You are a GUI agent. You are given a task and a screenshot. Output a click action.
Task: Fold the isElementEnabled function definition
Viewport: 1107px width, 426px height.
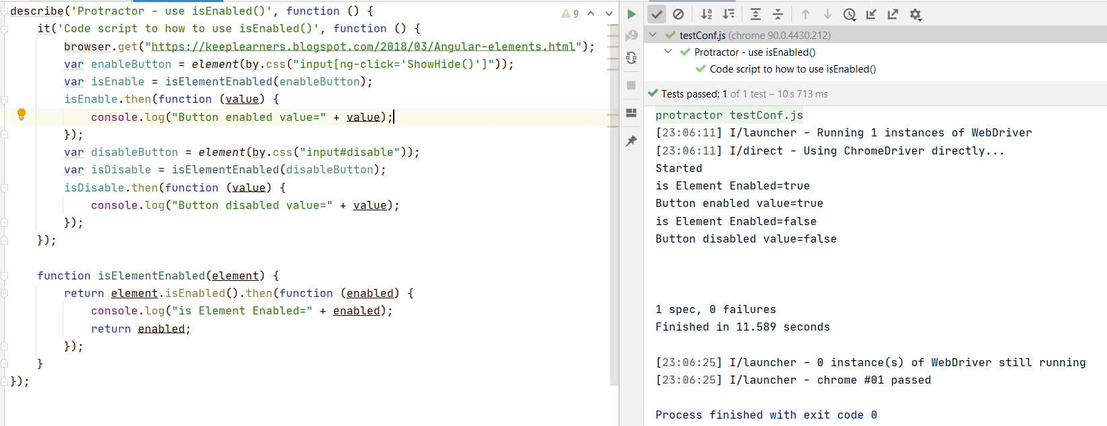4,276
